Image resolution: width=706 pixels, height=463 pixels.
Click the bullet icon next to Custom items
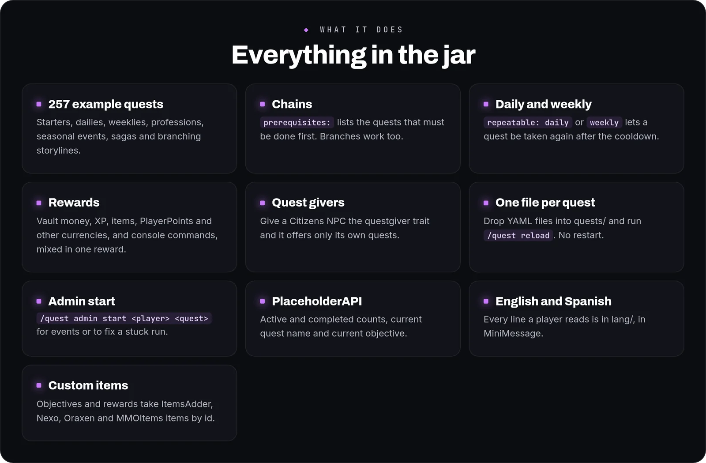(x=39, y=385)
